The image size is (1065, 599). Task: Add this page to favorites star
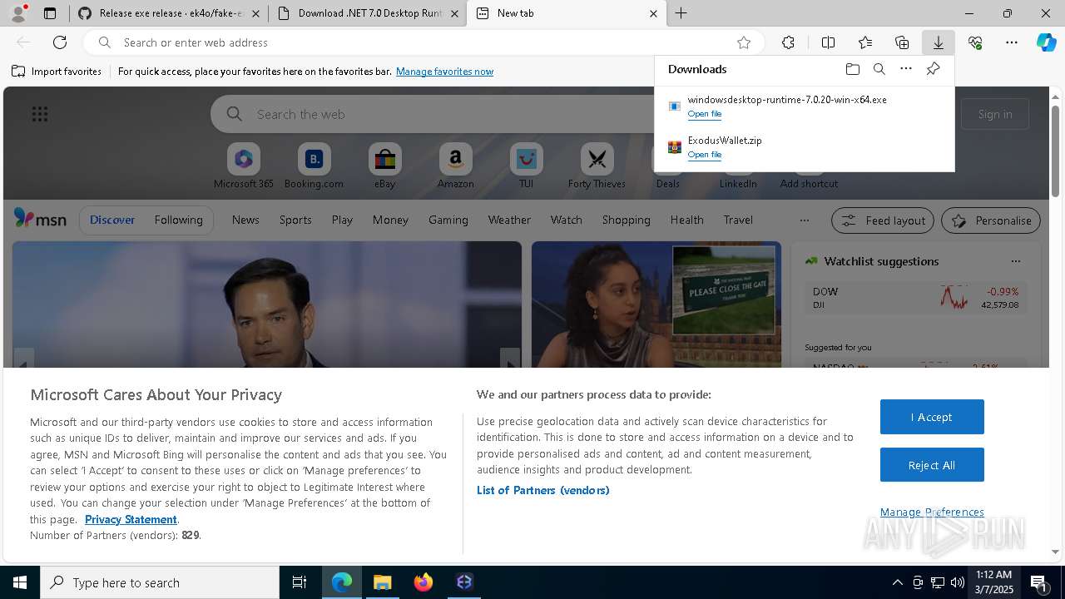click(743, 42)
